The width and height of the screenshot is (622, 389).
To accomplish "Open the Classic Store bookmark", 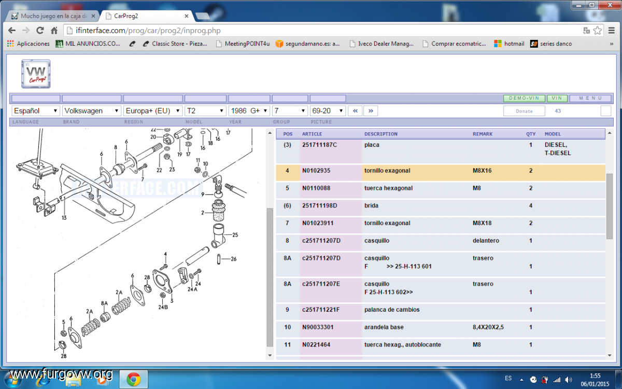I will pos(175,44).
